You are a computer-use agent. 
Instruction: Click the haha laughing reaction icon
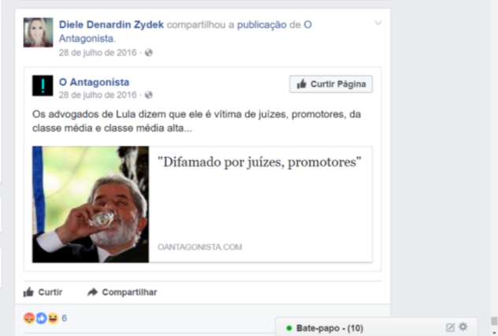tap(53, 318)
